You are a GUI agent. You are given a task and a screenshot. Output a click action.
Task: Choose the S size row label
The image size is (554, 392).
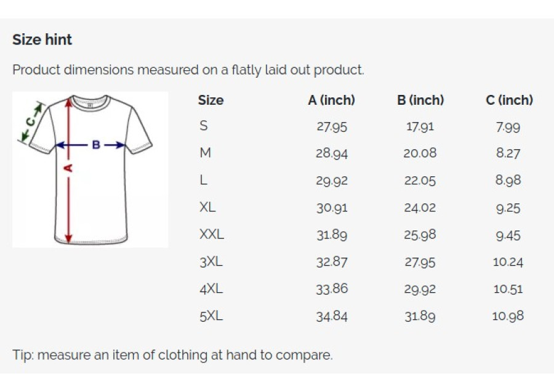(204, 126)
